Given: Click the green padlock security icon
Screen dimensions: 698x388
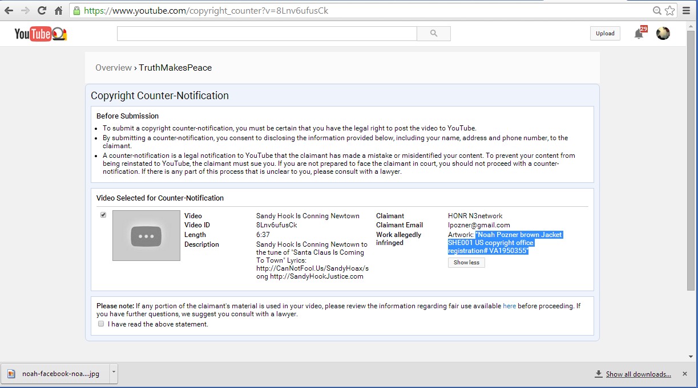Looking at the screenshot, I should (76, 11).
